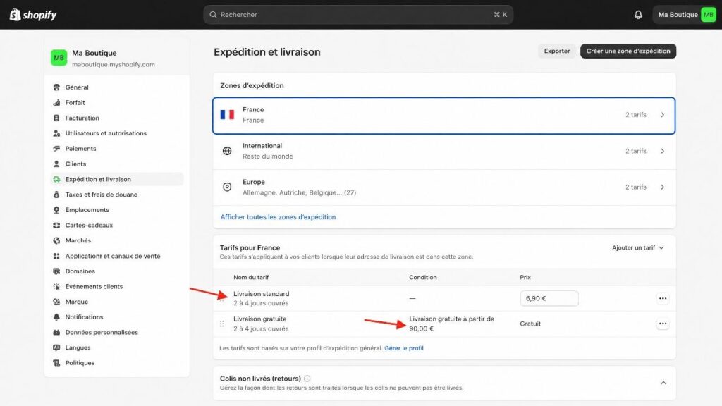Click the Forfait chart icon
Screen dimensions: 722x406
(56, 103)
